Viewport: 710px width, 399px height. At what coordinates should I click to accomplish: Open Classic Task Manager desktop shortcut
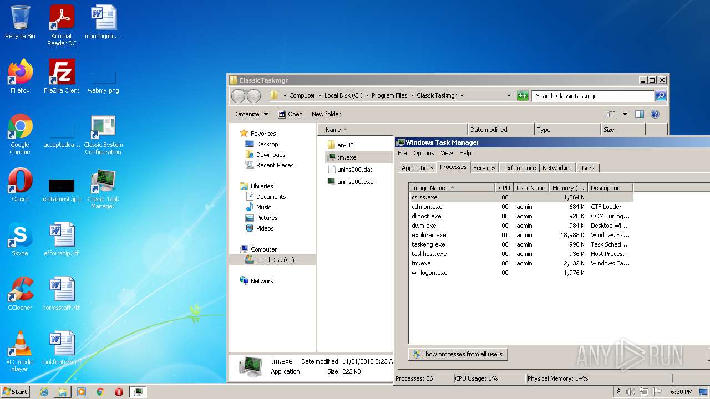(x=103, y=188)
